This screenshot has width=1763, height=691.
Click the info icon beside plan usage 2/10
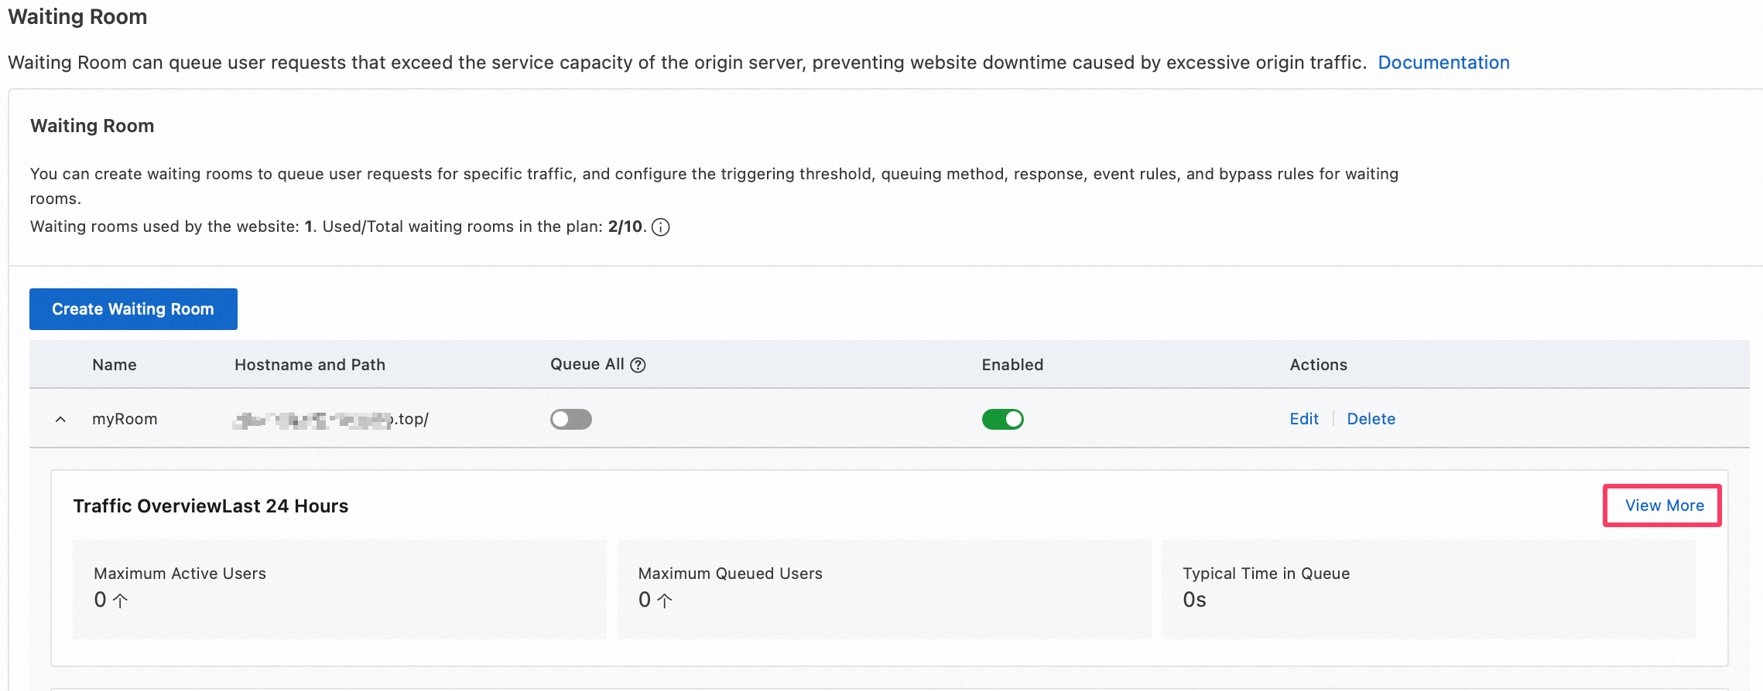(660, 227)
